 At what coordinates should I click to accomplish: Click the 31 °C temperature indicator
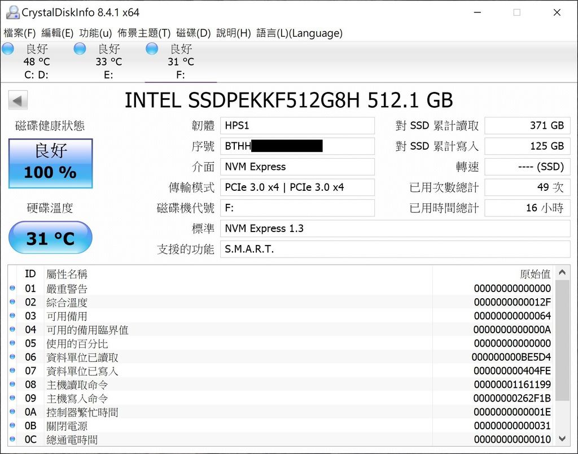coord(50,238)
